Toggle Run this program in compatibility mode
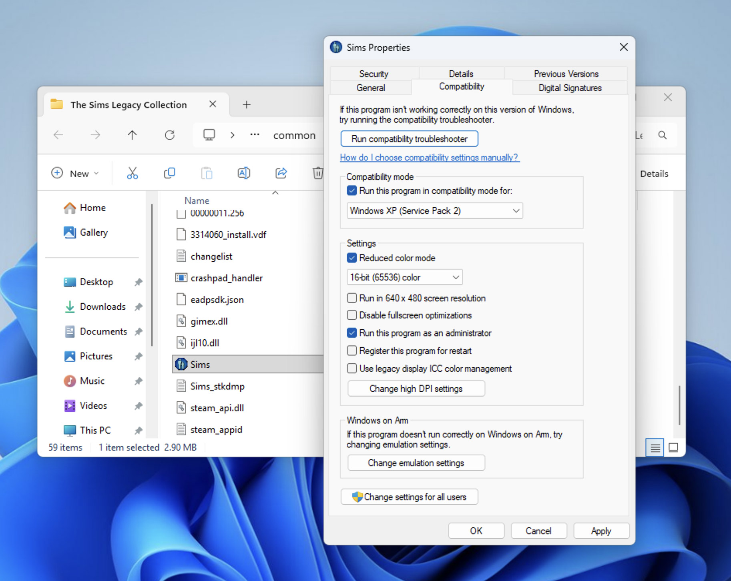731x581 pixels. pyautogui.click(x=351, y=191)
